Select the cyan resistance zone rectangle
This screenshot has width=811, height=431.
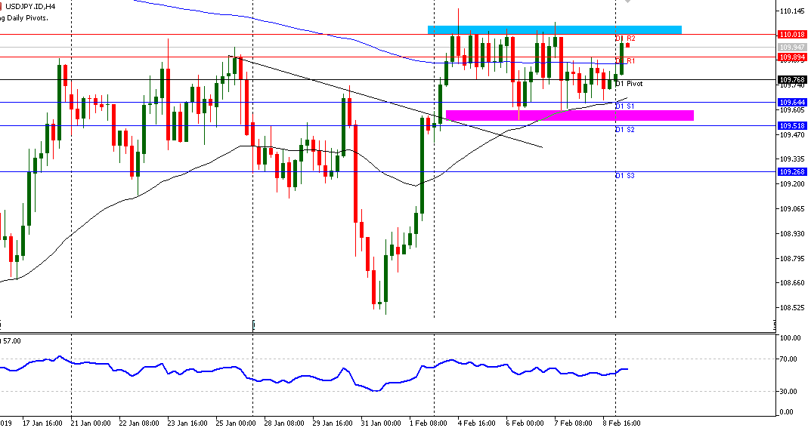click(x=555, y=30)
